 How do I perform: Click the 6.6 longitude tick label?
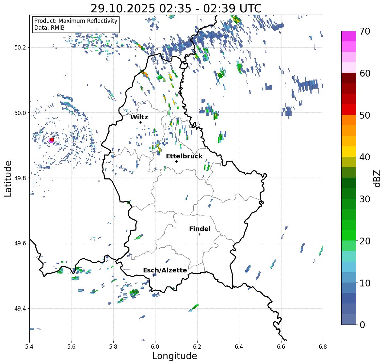click(281, 347)
